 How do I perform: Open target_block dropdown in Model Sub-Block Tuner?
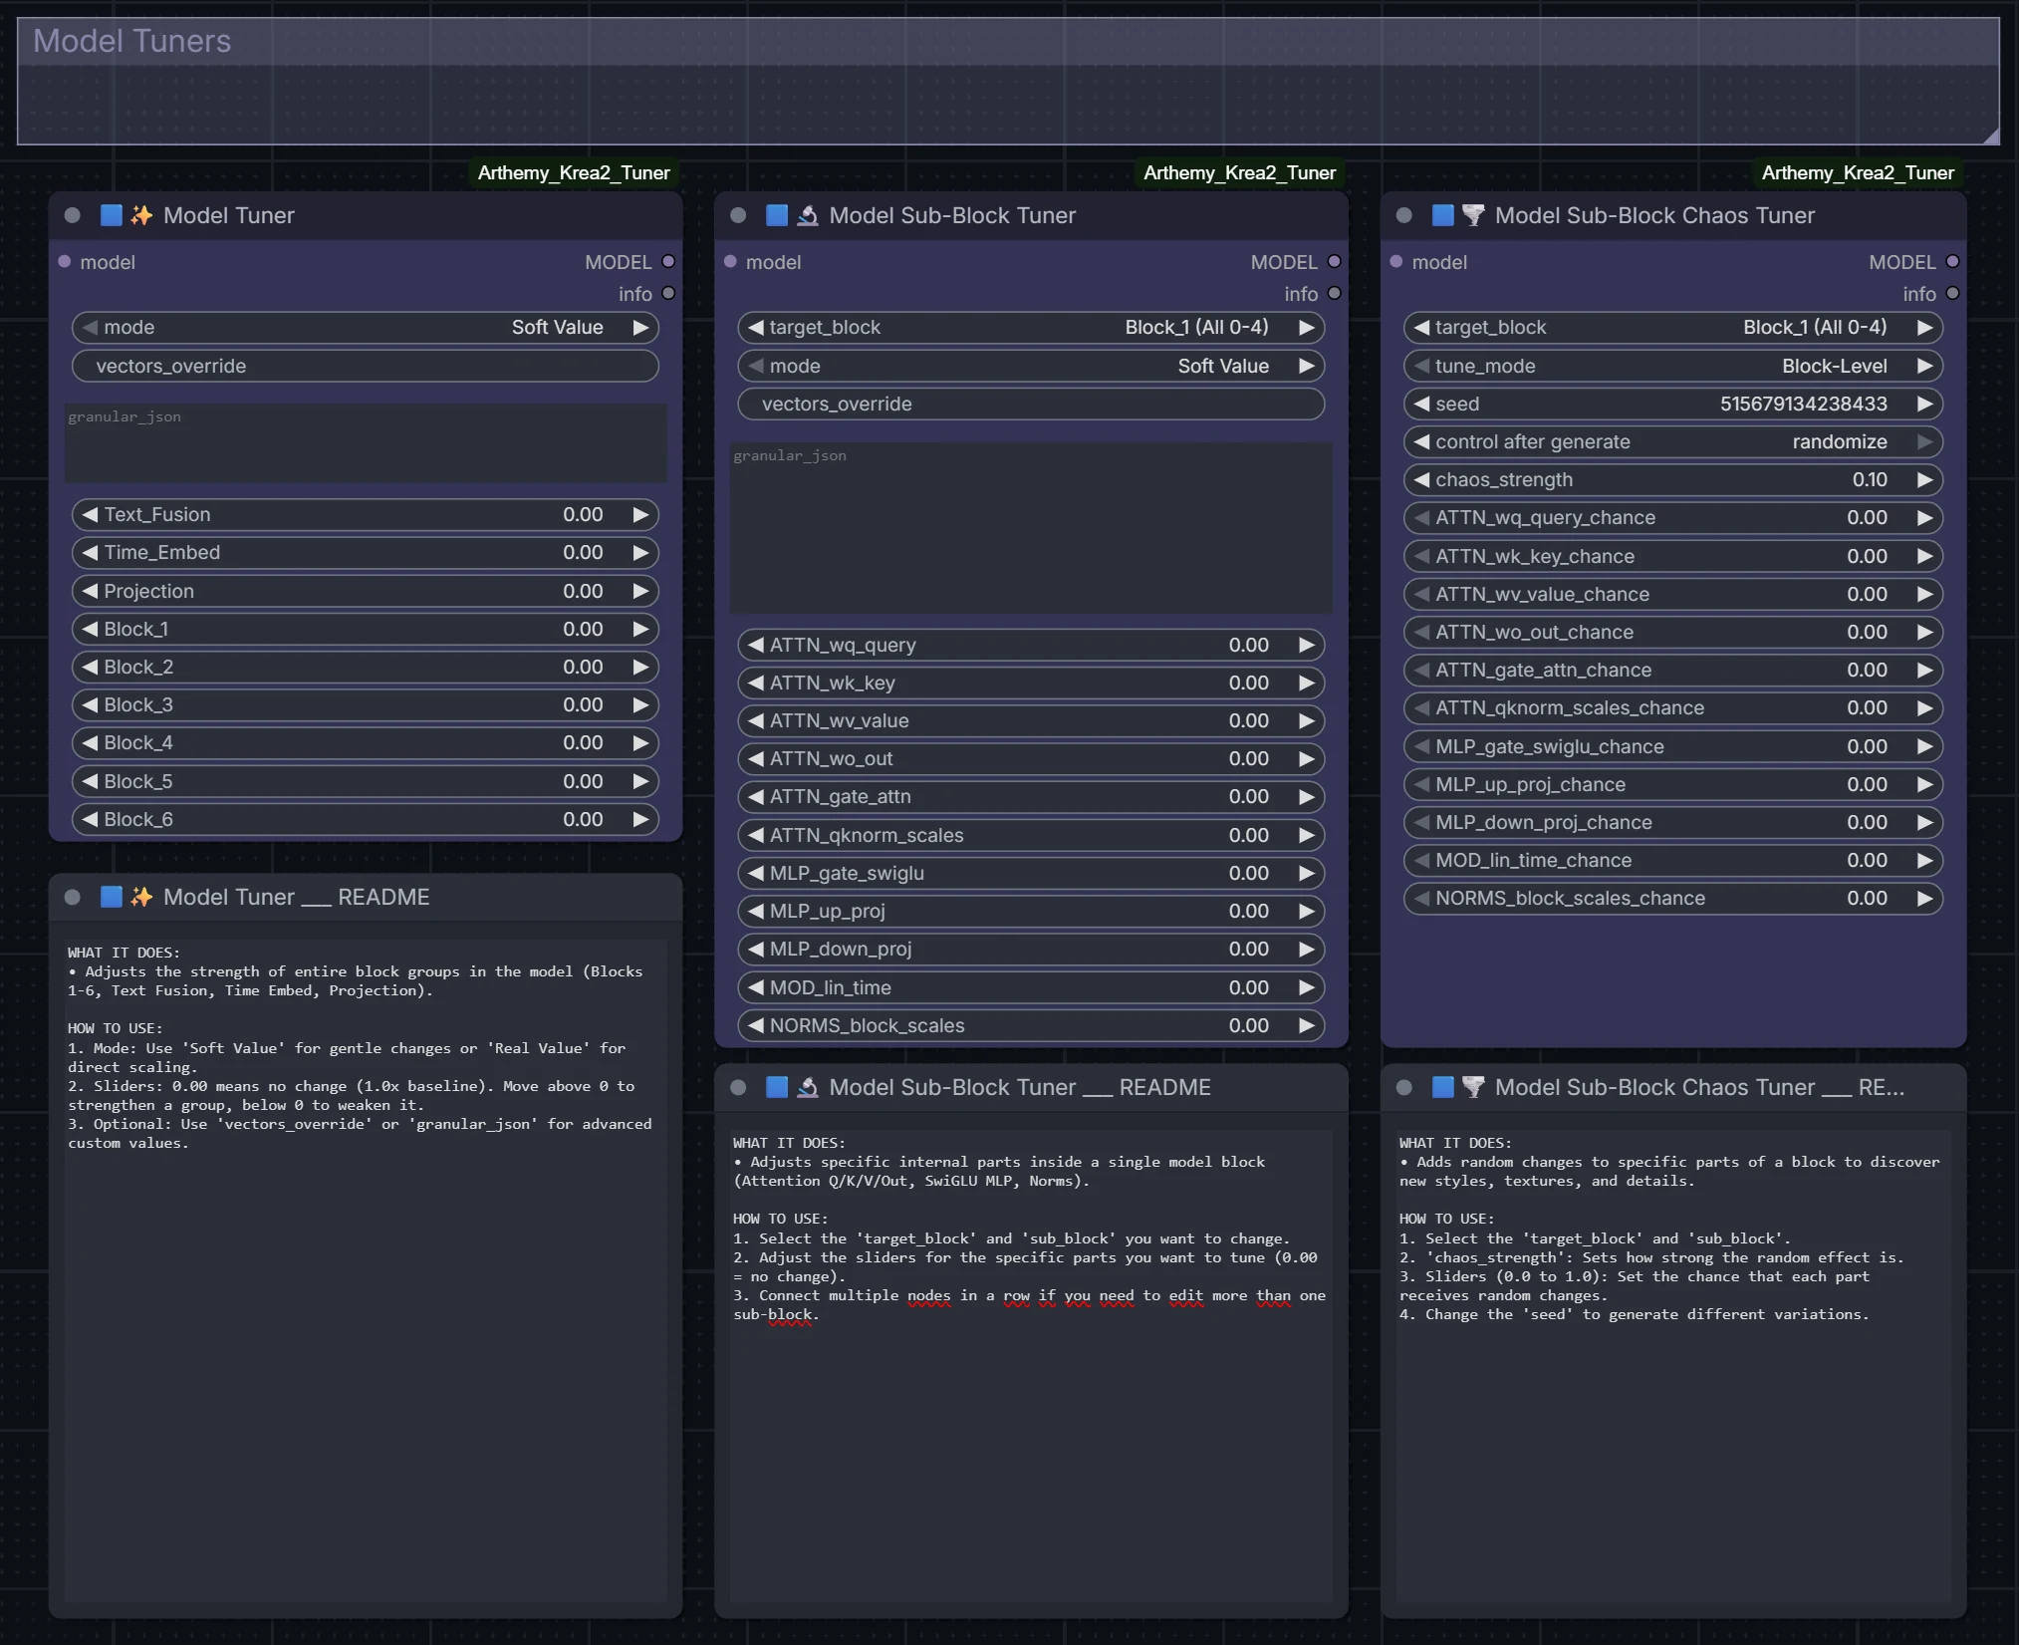point(1031,328)
